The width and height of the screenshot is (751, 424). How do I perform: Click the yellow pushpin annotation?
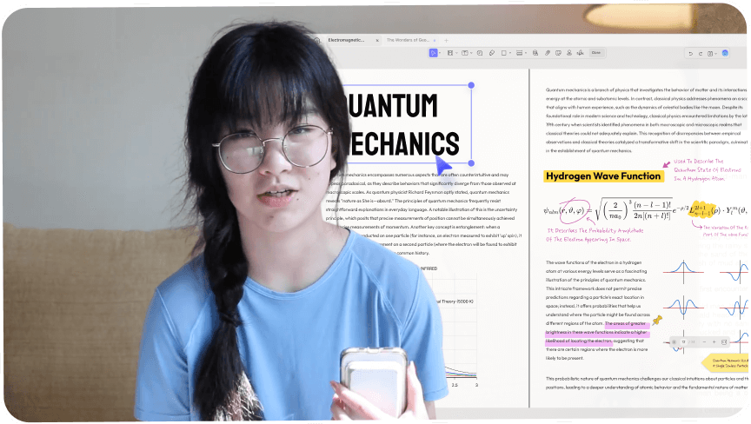point(657,321)
